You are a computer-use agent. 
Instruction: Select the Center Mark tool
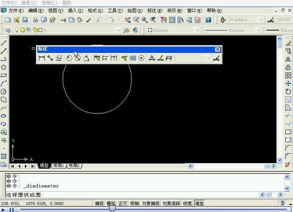tap(141, 58)
